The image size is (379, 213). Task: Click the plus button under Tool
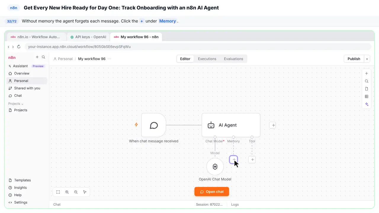(x=252, y=160)
